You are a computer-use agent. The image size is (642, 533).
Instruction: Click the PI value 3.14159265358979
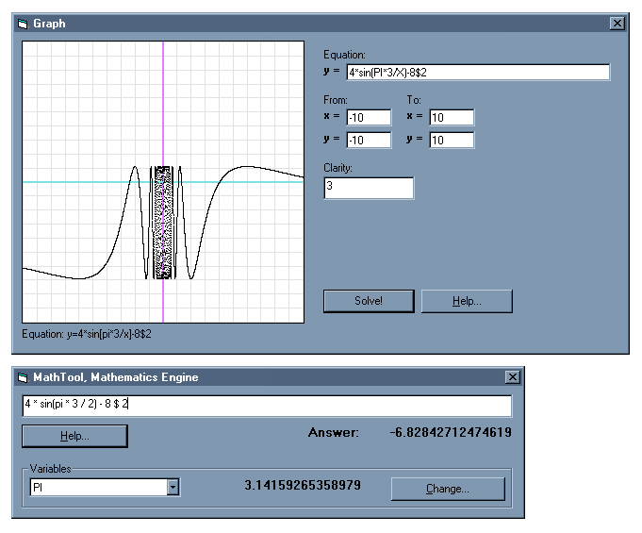pos(303,486)
